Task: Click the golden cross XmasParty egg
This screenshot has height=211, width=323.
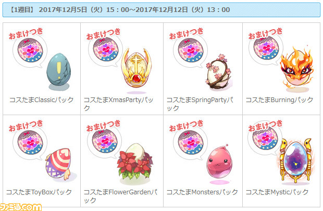Action: (x=136, y=69)
